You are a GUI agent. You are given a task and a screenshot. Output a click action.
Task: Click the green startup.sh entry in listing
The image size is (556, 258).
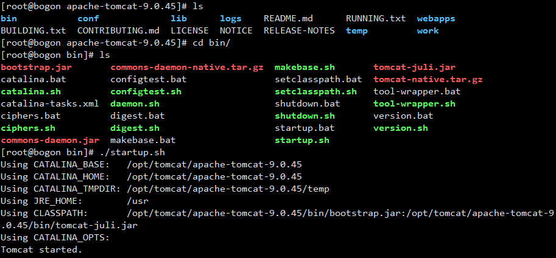point(302,141)
